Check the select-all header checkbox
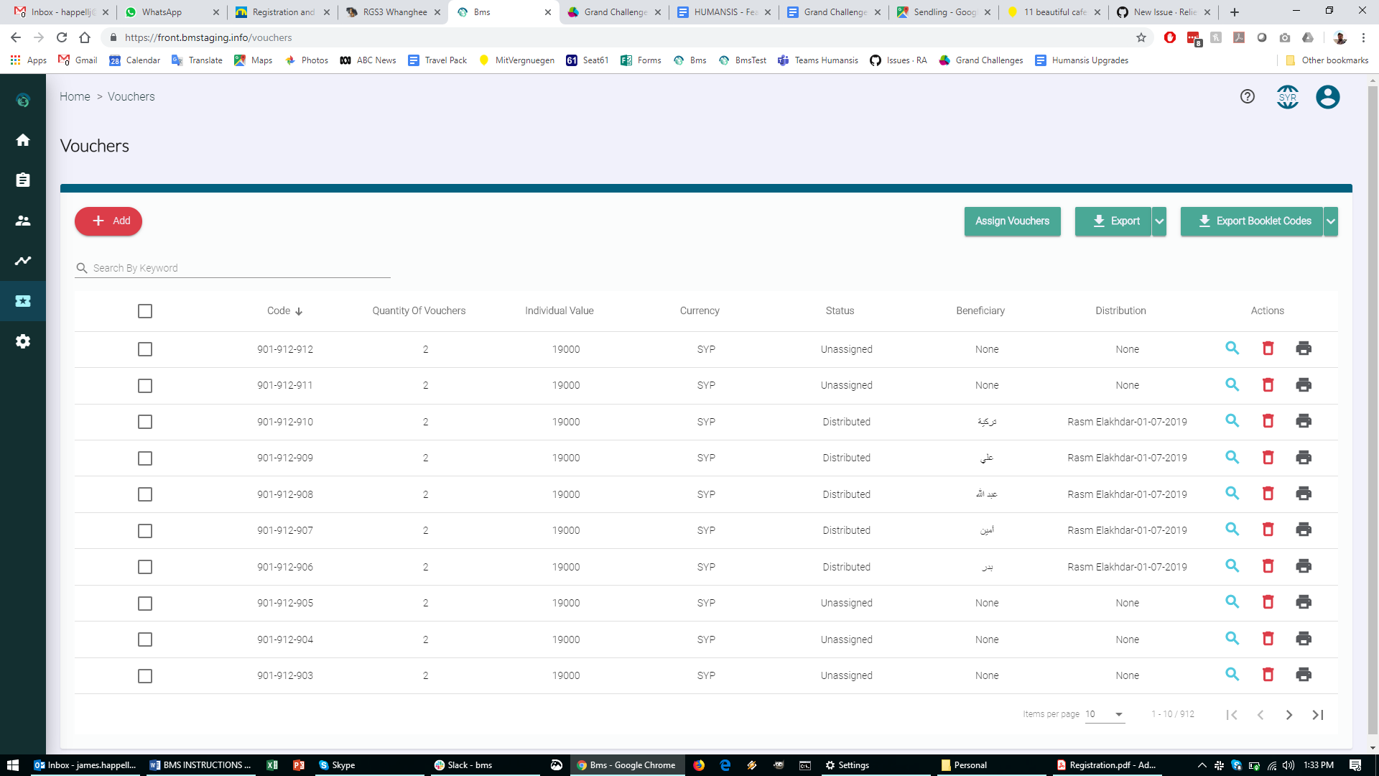This screenshot has width=1379, height=776. point(145,311)
